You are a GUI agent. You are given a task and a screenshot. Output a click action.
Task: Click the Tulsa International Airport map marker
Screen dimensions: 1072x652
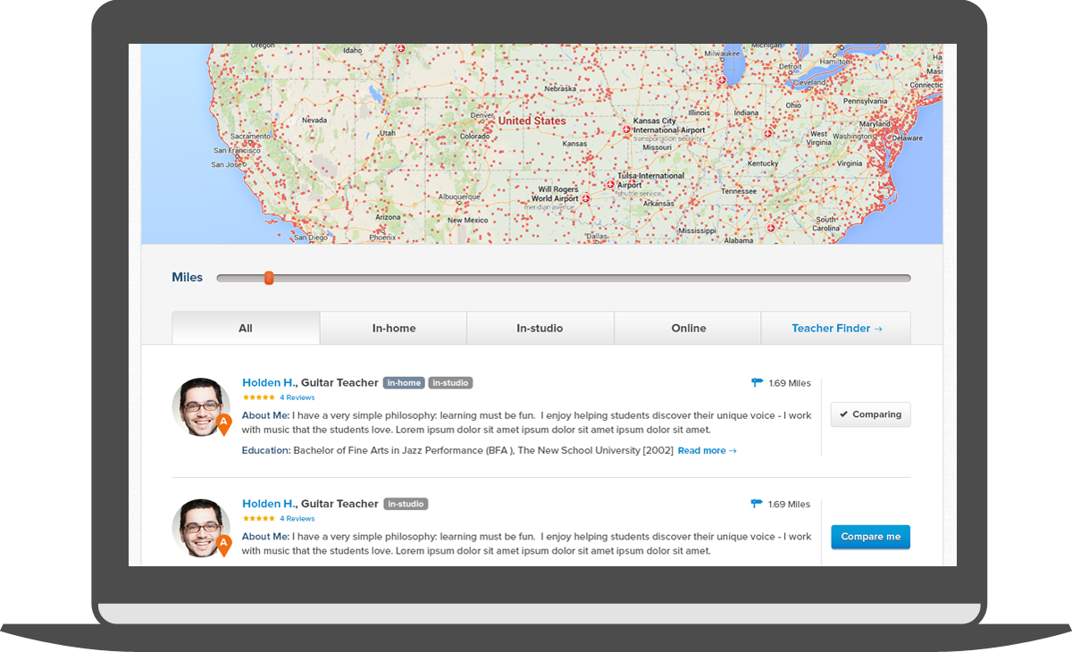[610, 185]
